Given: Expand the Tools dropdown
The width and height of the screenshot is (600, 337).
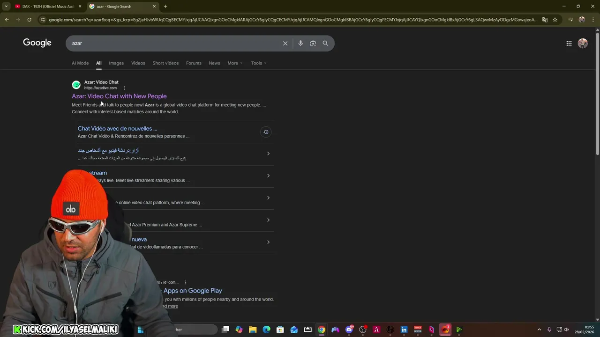Looking at the screenshot, I should click(x=258, y=63).
